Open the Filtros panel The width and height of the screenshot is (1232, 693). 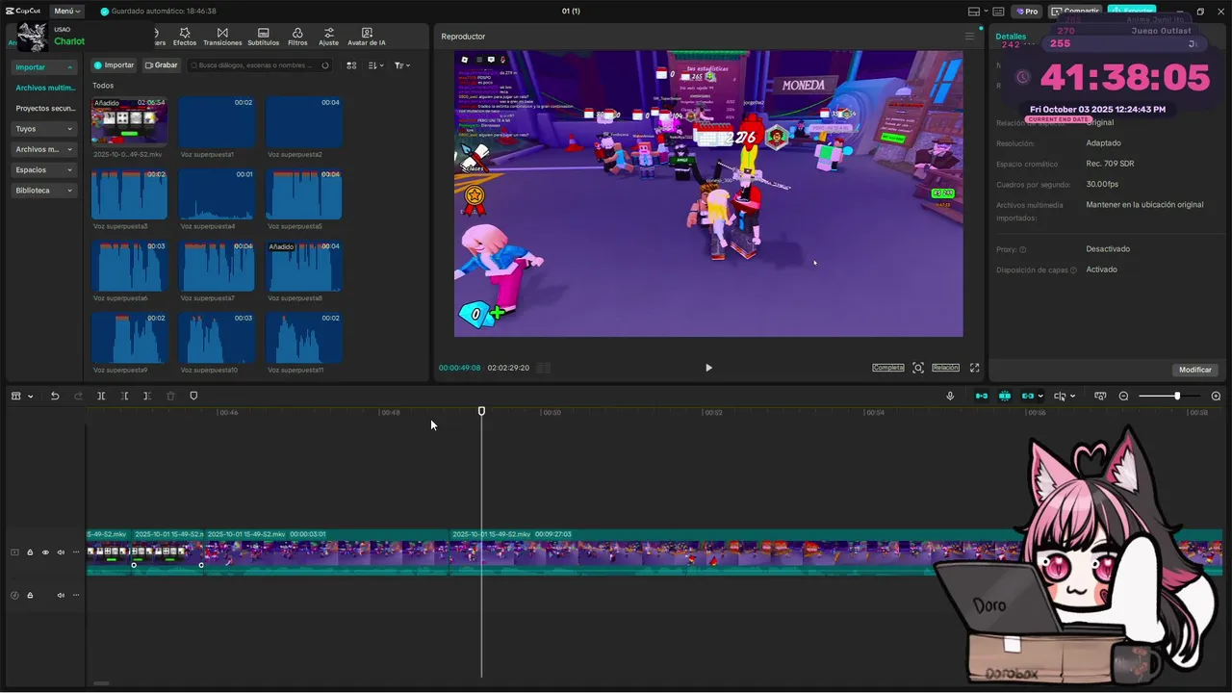pyautogui.click(x=297, y=37)
